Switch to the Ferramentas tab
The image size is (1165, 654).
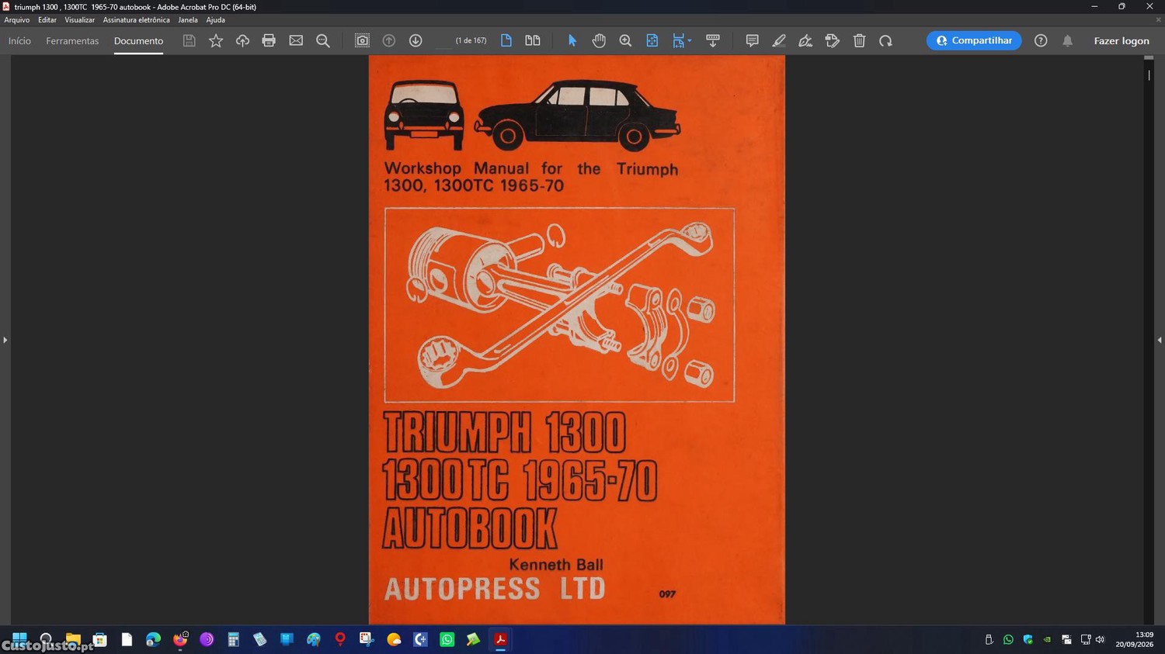pyautogui.click(x=72, y=40)
